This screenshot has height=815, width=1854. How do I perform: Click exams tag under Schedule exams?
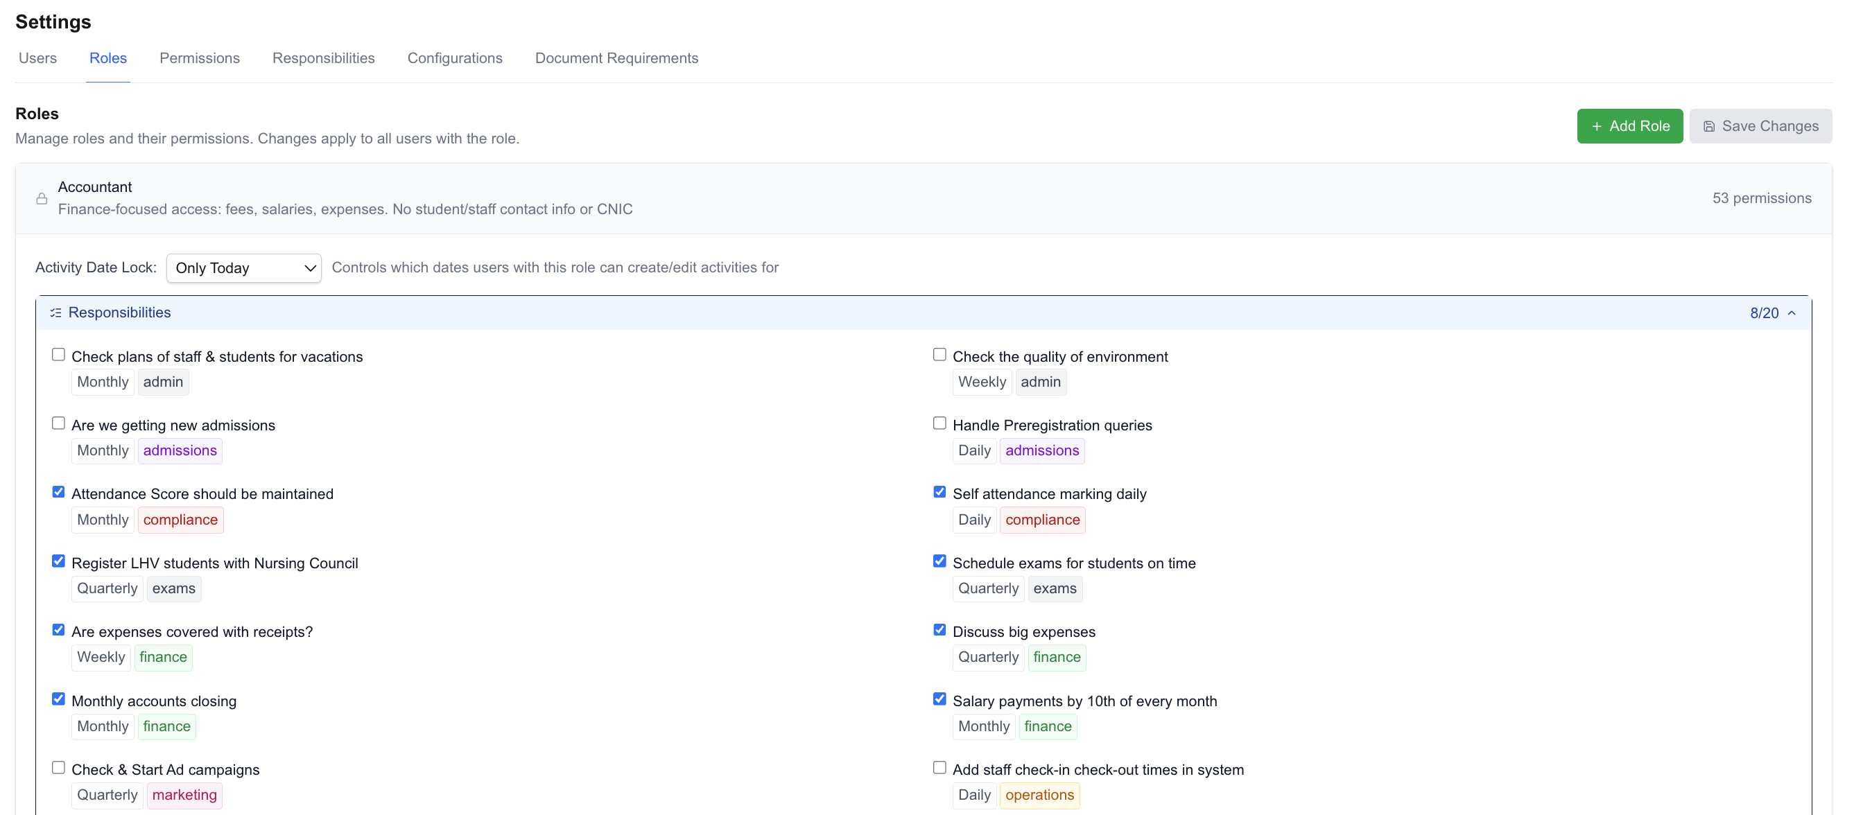click(1055, 589)
